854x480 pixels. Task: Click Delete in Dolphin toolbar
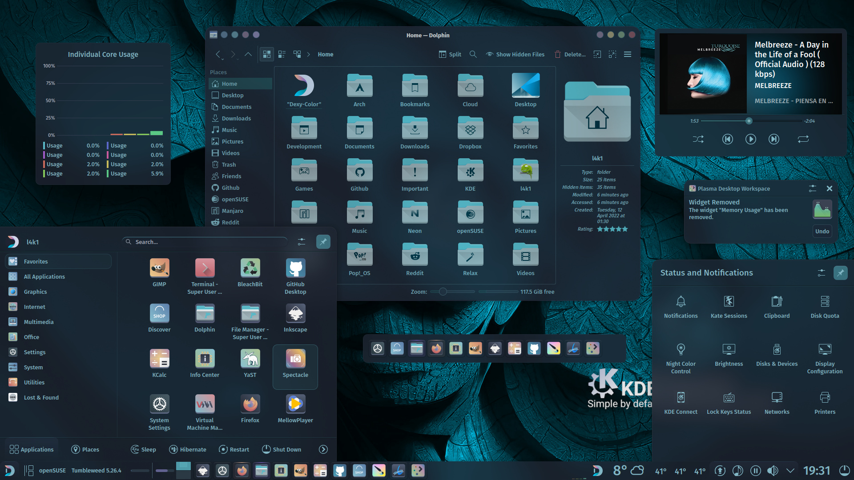pyautogui.click(x=570, y=54)
